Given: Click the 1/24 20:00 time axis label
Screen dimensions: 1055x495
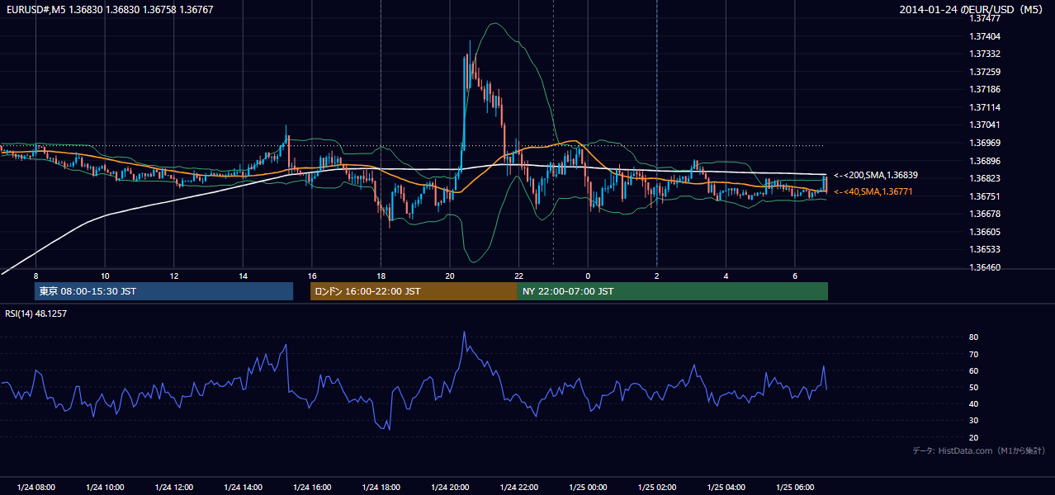Looking at the screenshot, I should (x=450, y=488).
